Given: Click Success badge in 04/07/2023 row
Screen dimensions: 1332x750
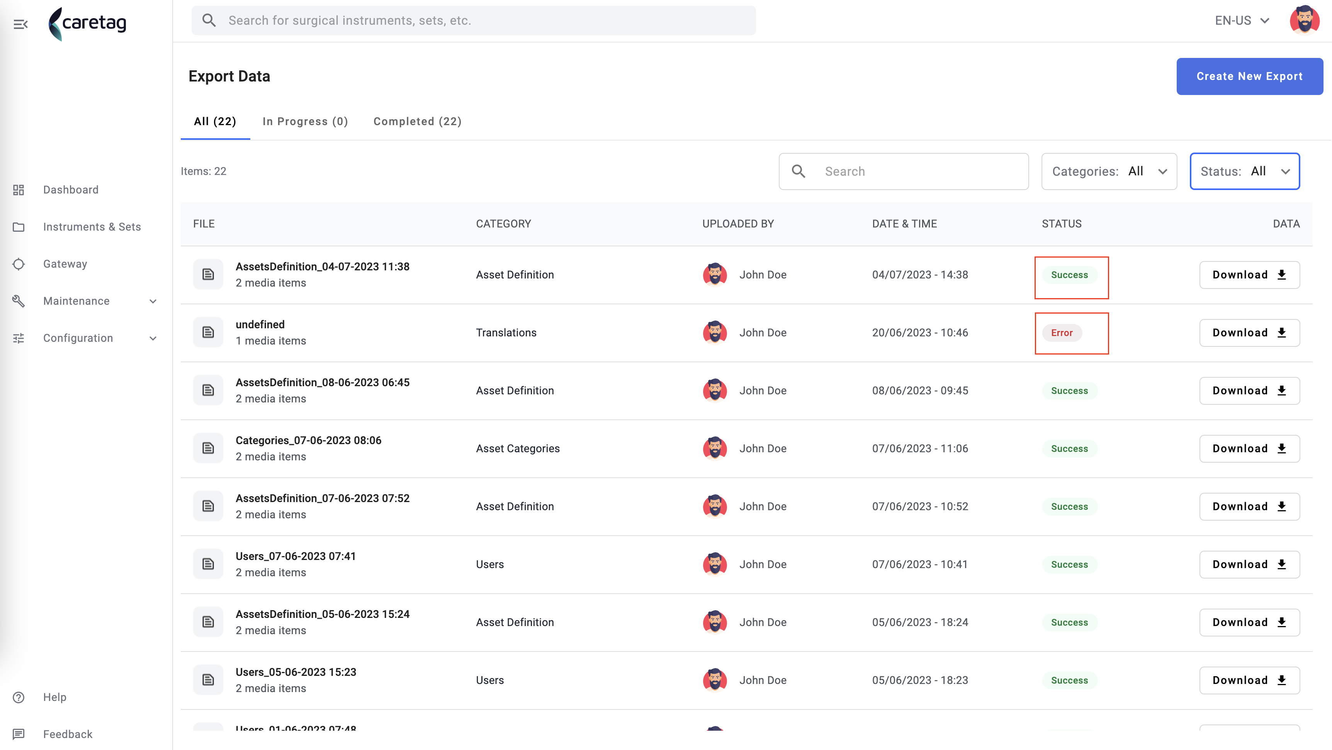Looking at the screenshot, I should coord(1069,275).
